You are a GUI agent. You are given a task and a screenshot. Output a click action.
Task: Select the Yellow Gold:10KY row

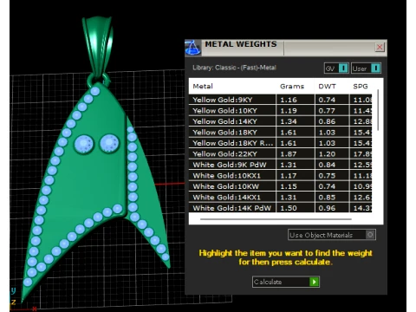[280, 111]
